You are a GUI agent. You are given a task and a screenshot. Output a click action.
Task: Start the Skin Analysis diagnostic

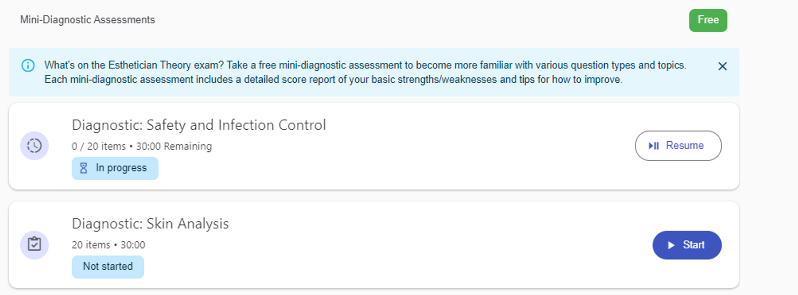pyautogui.click(x=687, y=245)
